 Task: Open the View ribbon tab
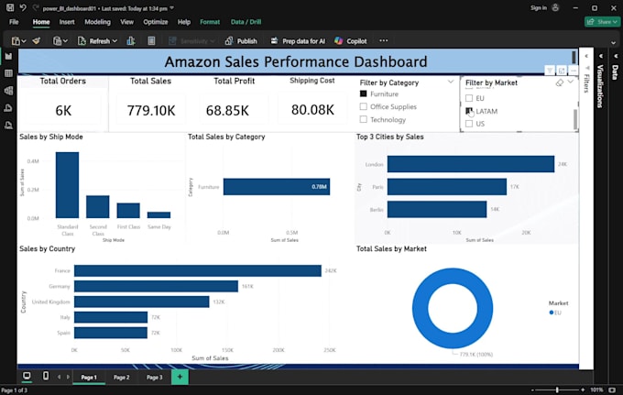tap(126, 22)
